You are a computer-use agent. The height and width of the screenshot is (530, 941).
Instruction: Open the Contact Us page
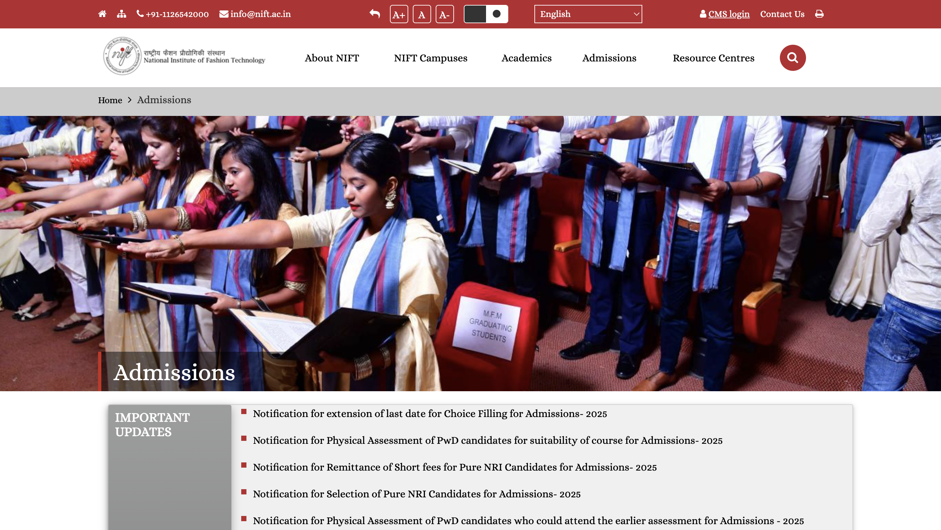782,14
